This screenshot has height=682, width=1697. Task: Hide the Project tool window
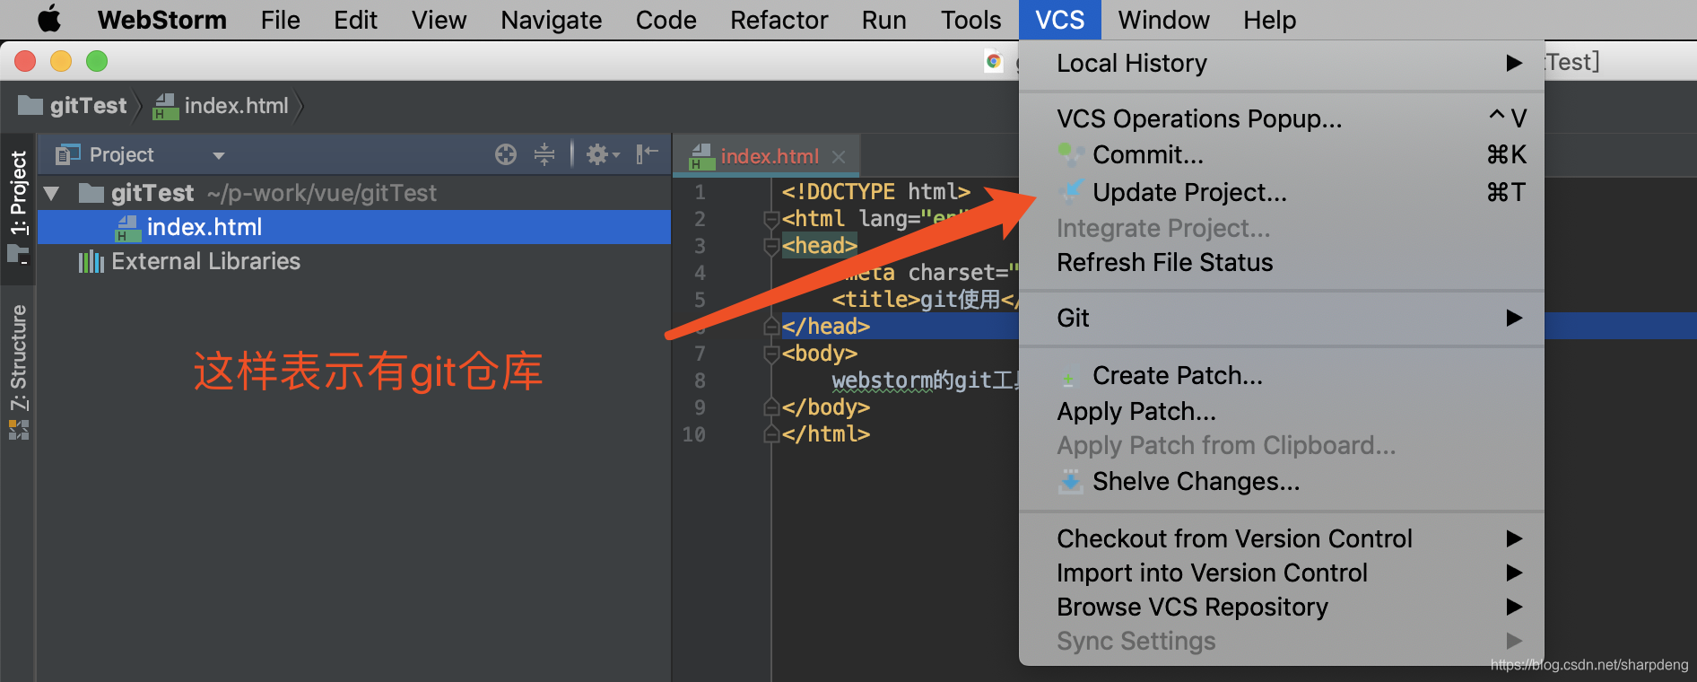click(647, 154)
